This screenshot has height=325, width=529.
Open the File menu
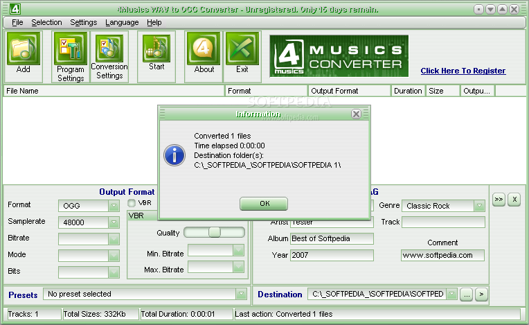17,22
